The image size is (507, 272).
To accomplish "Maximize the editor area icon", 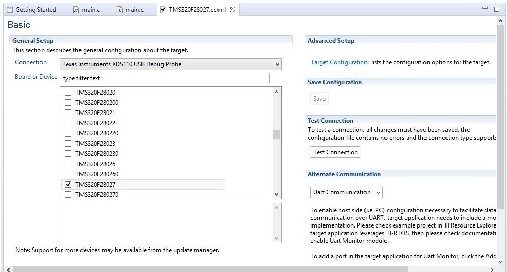I will 497,9.
